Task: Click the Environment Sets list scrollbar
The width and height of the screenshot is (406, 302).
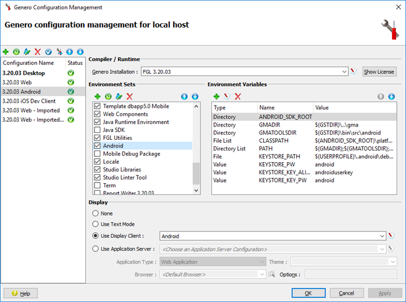Action: pyautogui.click(x=196, y=173)
